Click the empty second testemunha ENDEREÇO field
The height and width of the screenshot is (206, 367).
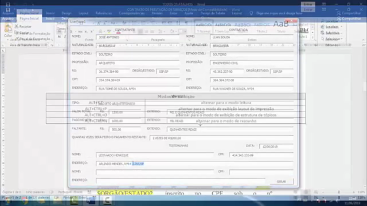[x=181, y=181]
